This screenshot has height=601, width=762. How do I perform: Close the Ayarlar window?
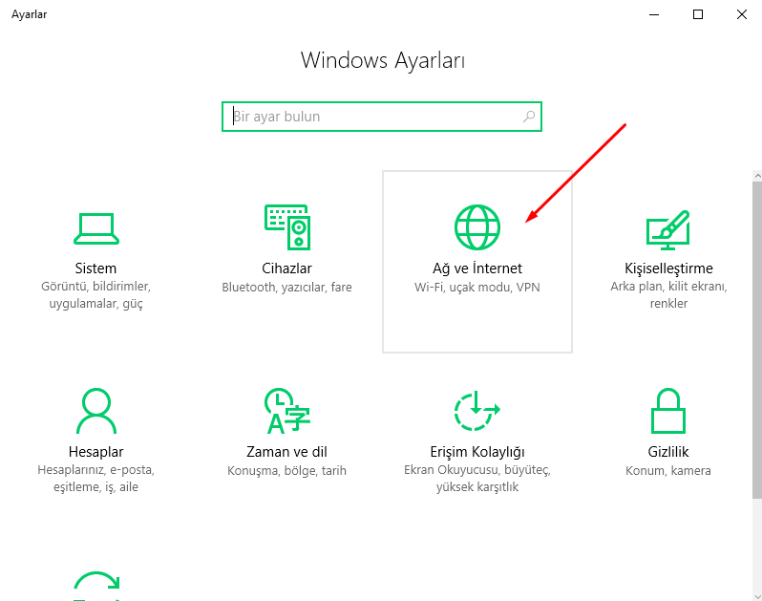(x=742, y=14)
